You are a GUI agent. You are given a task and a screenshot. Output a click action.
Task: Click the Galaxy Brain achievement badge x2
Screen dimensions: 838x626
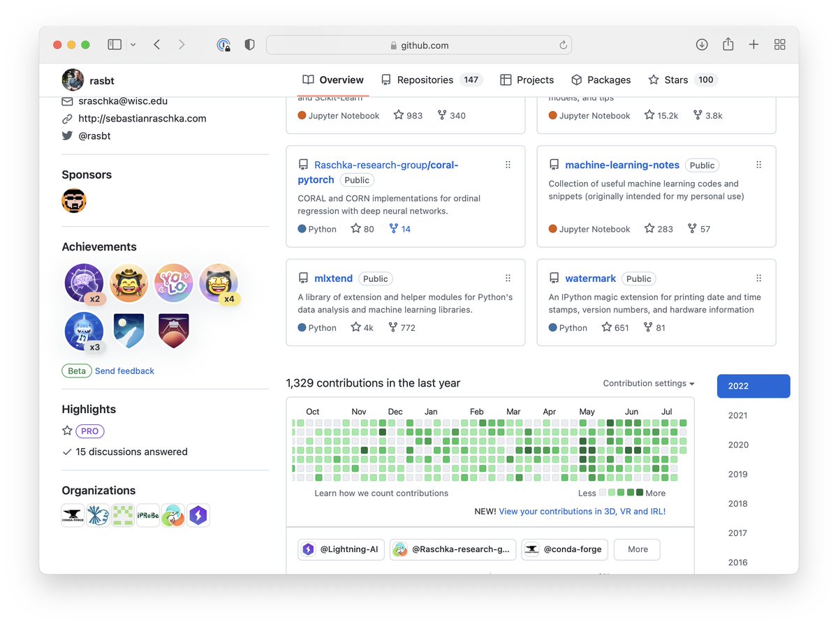pos(84,283)
